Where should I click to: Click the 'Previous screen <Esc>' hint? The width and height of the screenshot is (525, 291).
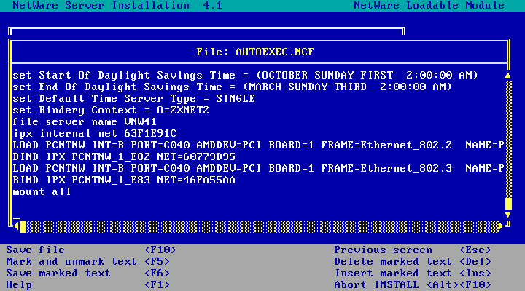pos(413,250)
